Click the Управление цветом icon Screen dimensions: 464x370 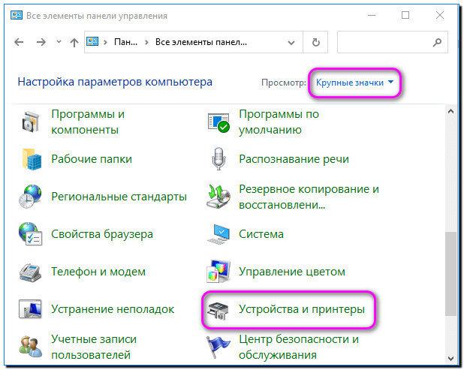pyautogui.click(x=218, y=272)
